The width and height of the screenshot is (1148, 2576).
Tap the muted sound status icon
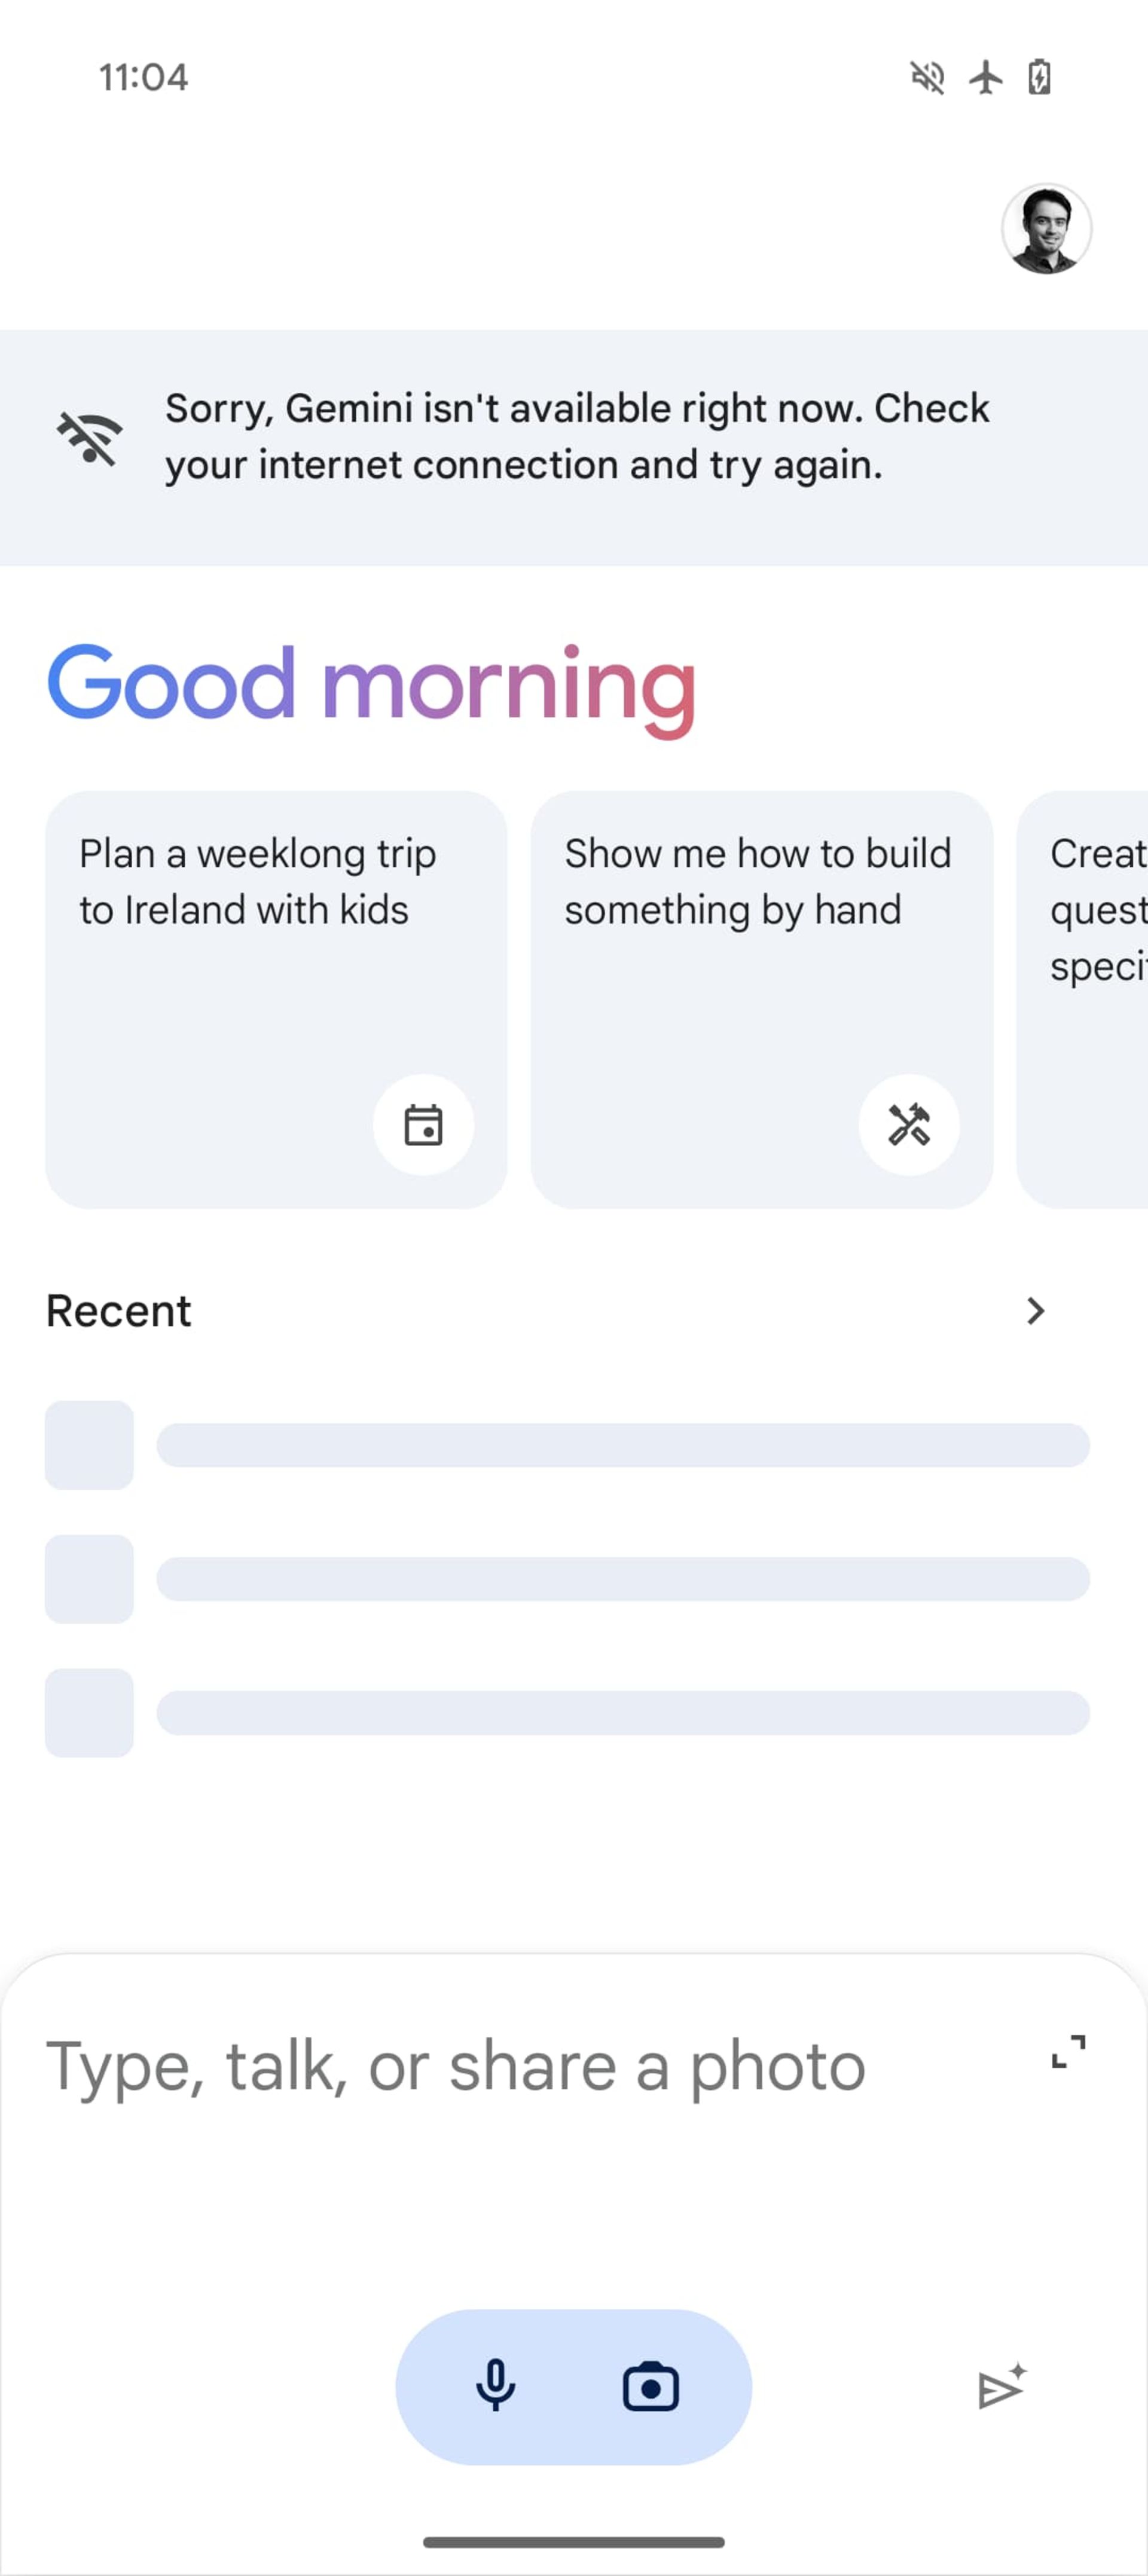click(927, 77)
